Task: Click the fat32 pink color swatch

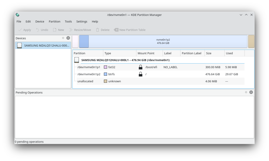Action: [106, 67]
